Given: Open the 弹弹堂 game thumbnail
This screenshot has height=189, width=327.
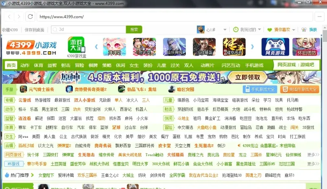Looking at the screenshot, I should 115,47.
